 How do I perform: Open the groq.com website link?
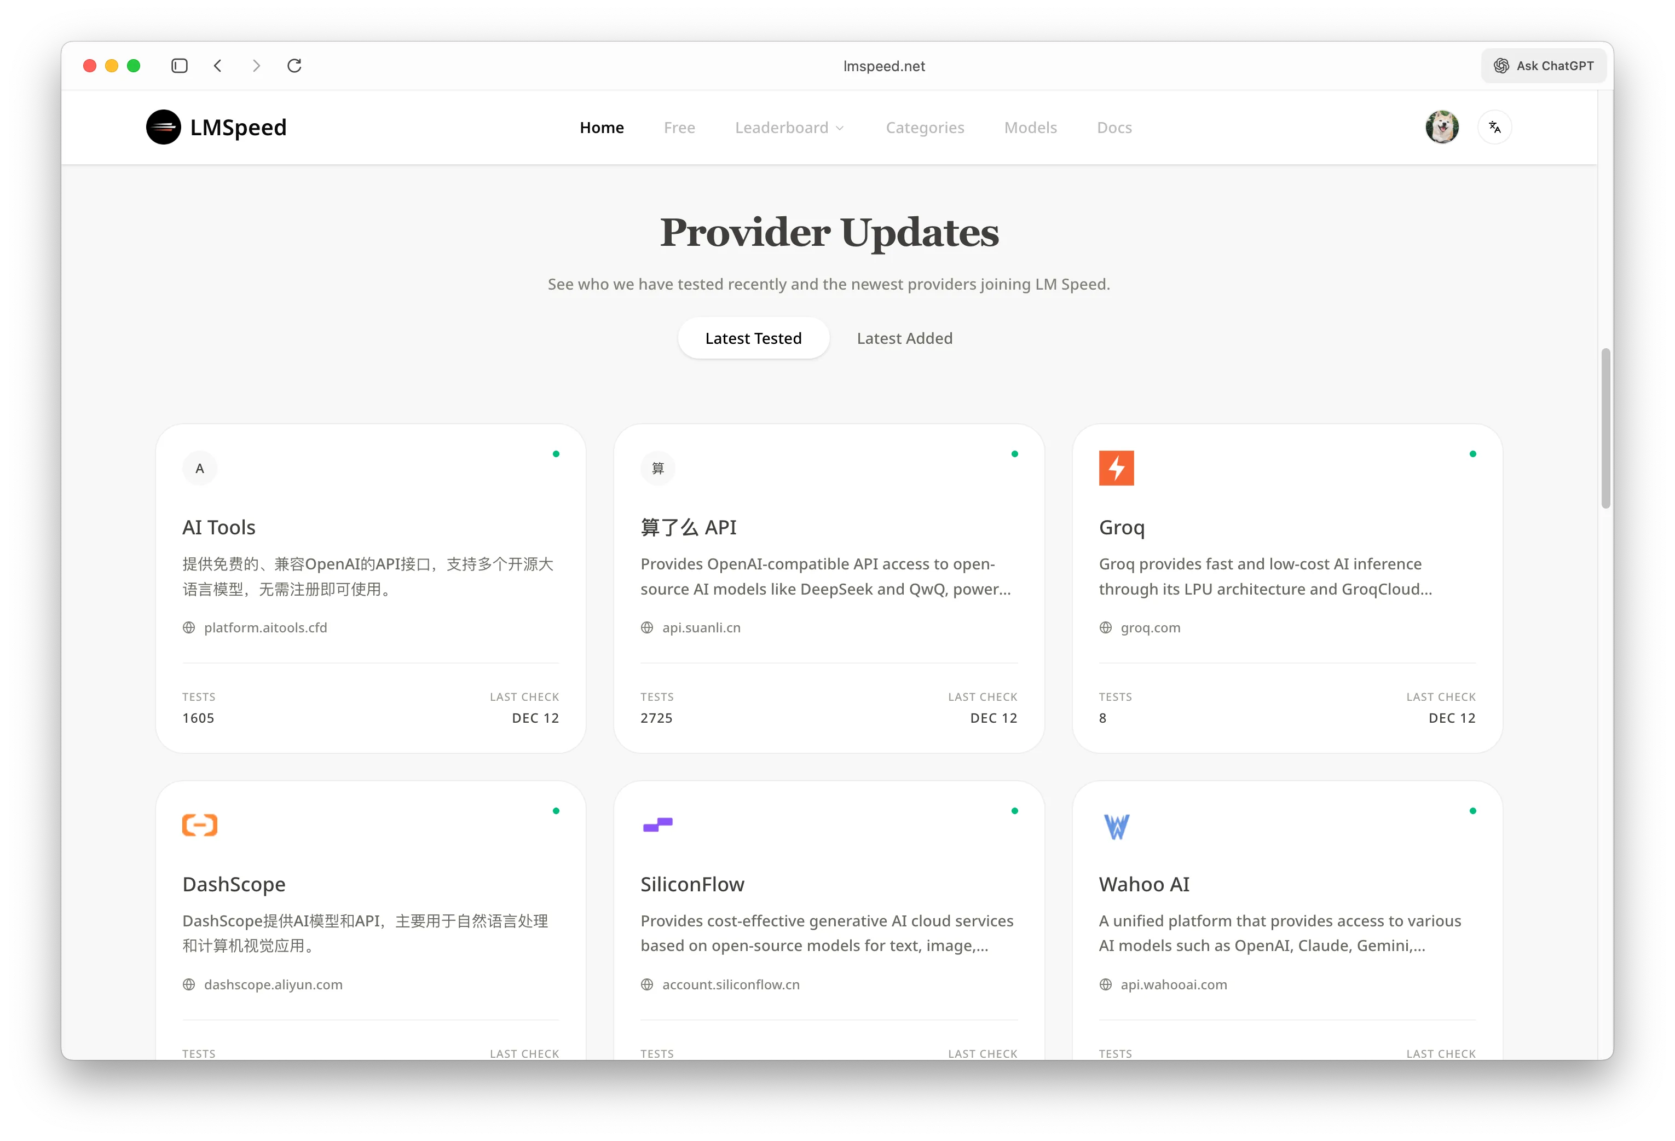(x=1150, y=627)
